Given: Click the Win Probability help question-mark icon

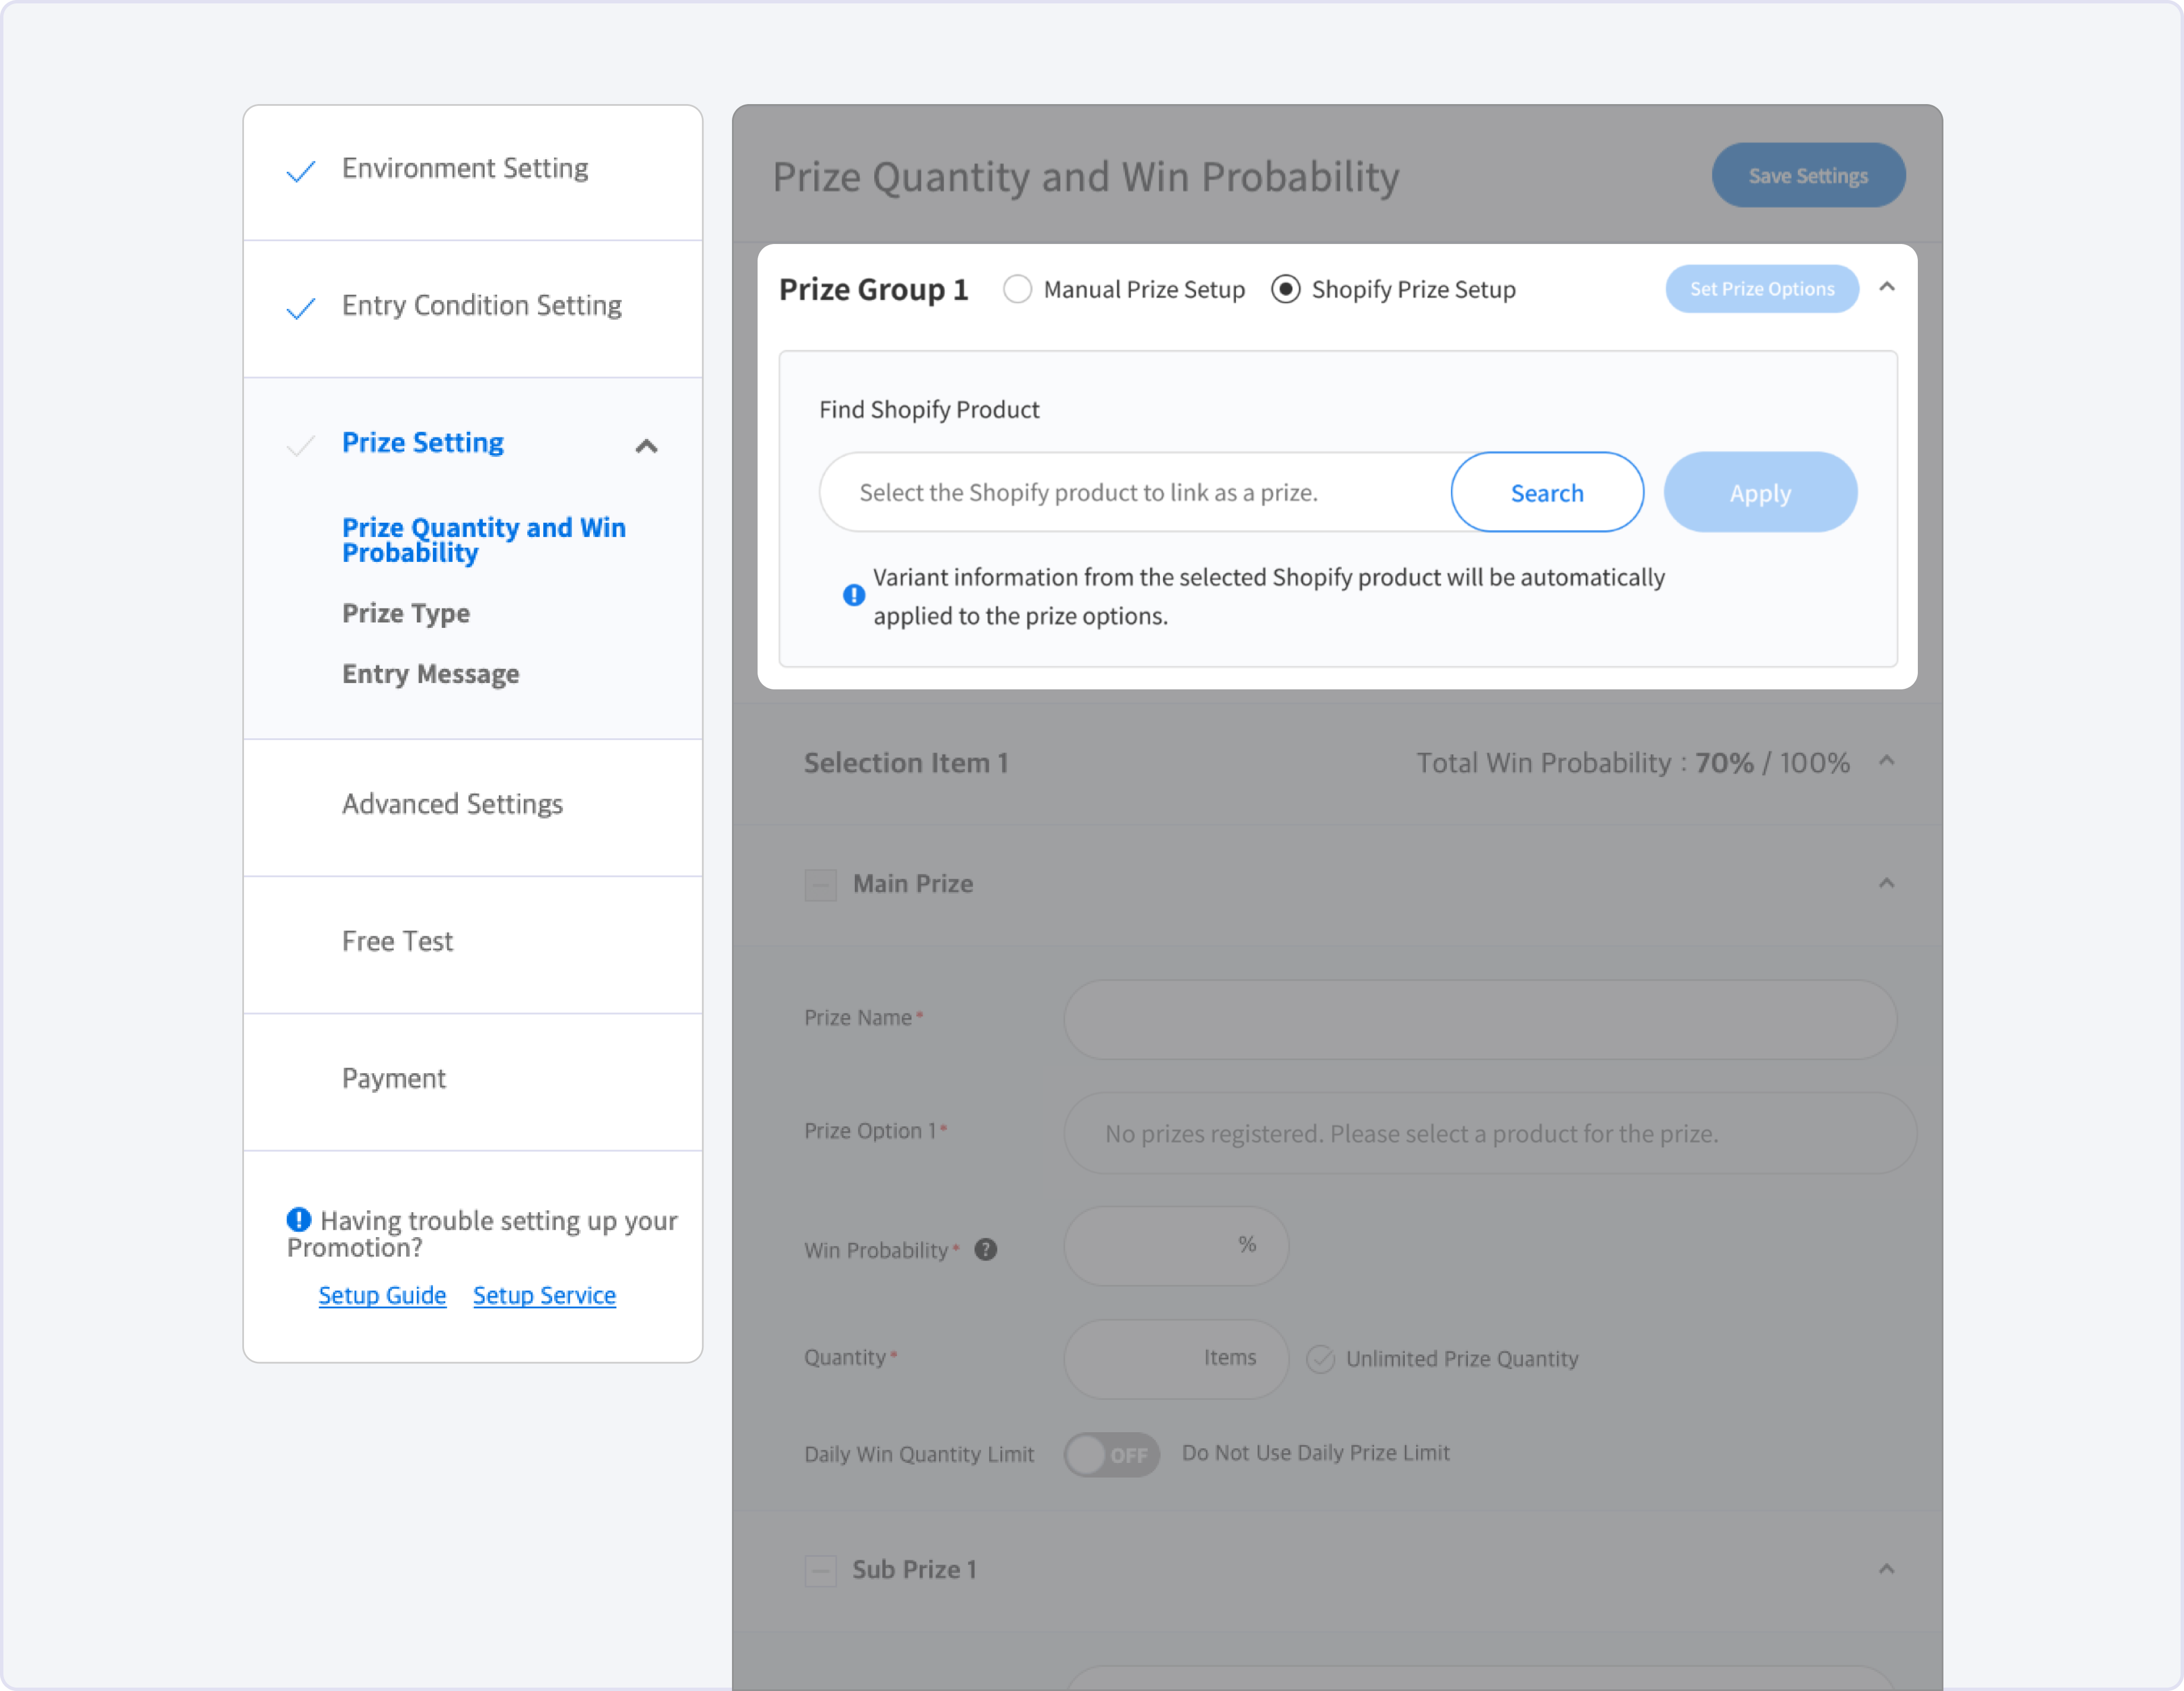Looking at the screenshot, I should point(985,1249).
